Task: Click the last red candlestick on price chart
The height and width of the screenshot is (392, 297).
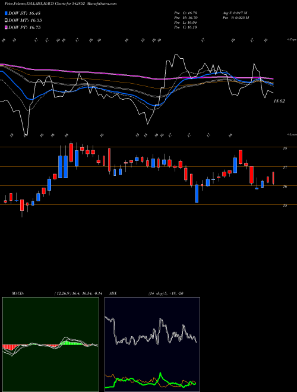Action: pyautogui.click(x=273, y=178)
